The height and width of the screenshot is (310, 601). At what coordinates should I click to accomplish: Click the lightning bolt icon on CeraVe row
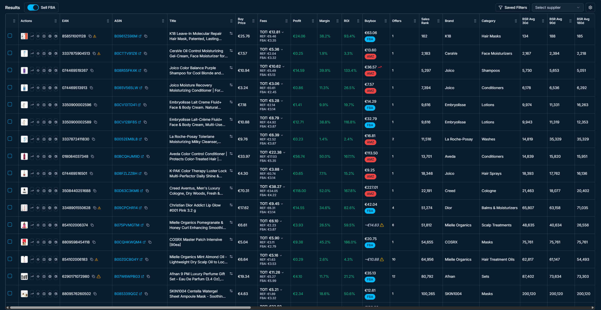(x=38, y=53)
